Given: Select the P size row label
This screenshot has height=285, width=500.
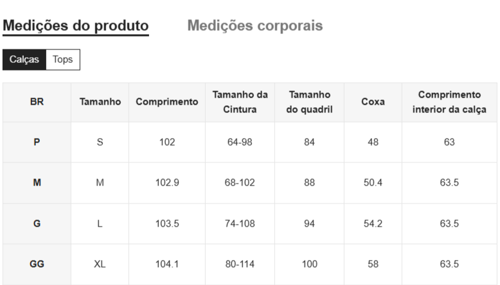Looking at the screenshot, I should click(37, 142).
